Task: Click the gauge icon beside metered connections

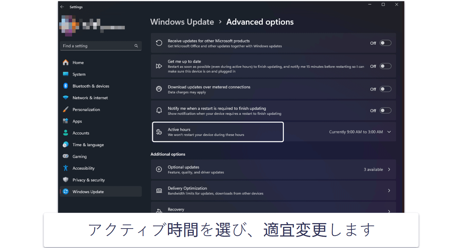Action: point(159,89)
